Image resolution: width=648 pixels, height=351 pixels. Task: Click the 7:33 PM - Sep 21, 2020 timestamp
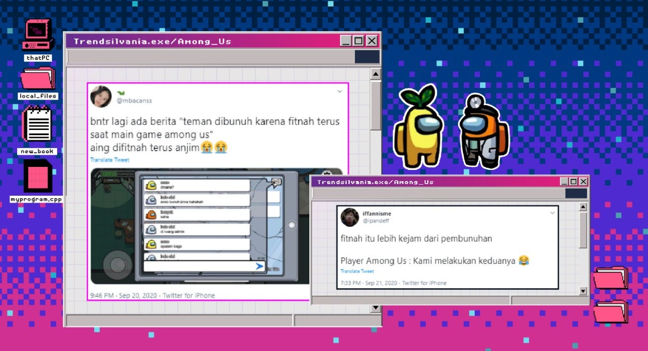click(x=370, y=283)
